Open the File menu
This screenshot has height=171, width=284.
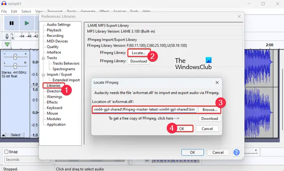click(4, 11)
